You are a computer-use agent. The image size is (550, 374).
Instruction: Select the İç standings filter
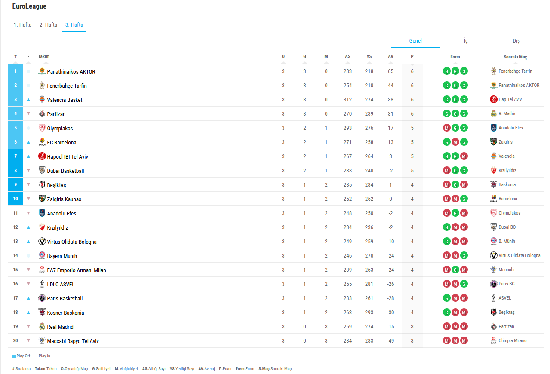point(466,41)
